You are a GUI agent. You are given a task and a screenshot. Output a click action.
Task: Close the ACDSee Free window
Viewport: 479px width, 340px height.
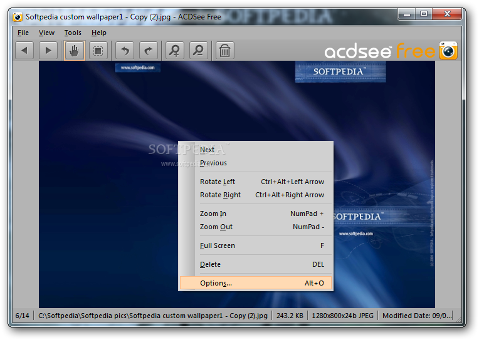(447, 14)
